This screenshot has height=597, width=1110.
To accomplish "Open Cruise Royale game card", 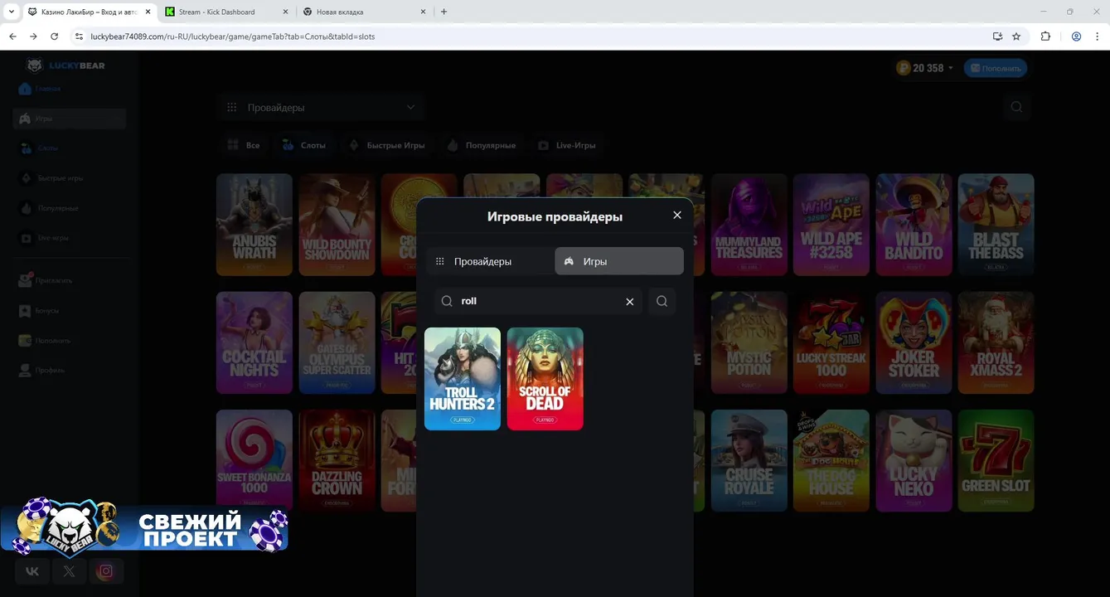I will (x=749, y=460).
